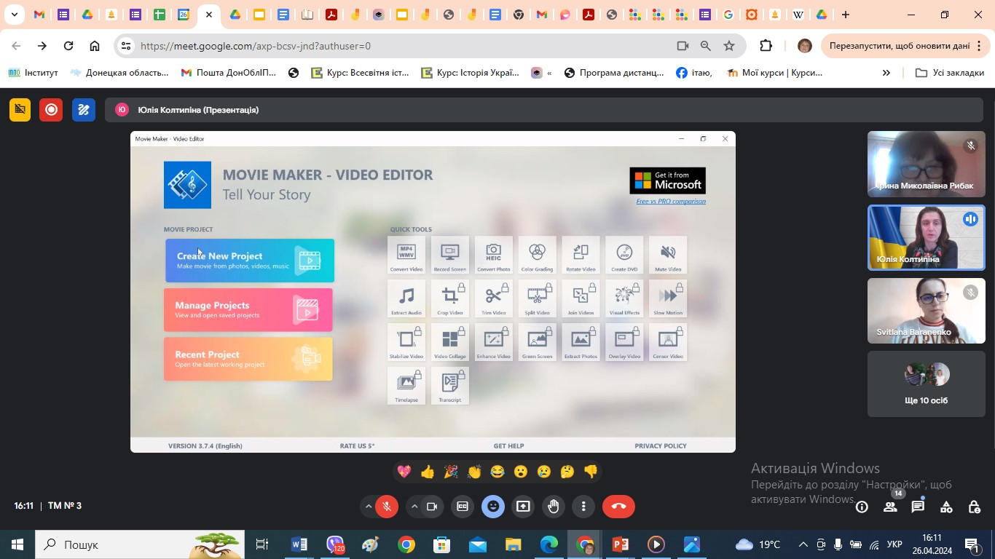This screenshot has width=995, height=559.
Task: Click the red record icon top left
Action: (x=51, y=110)
